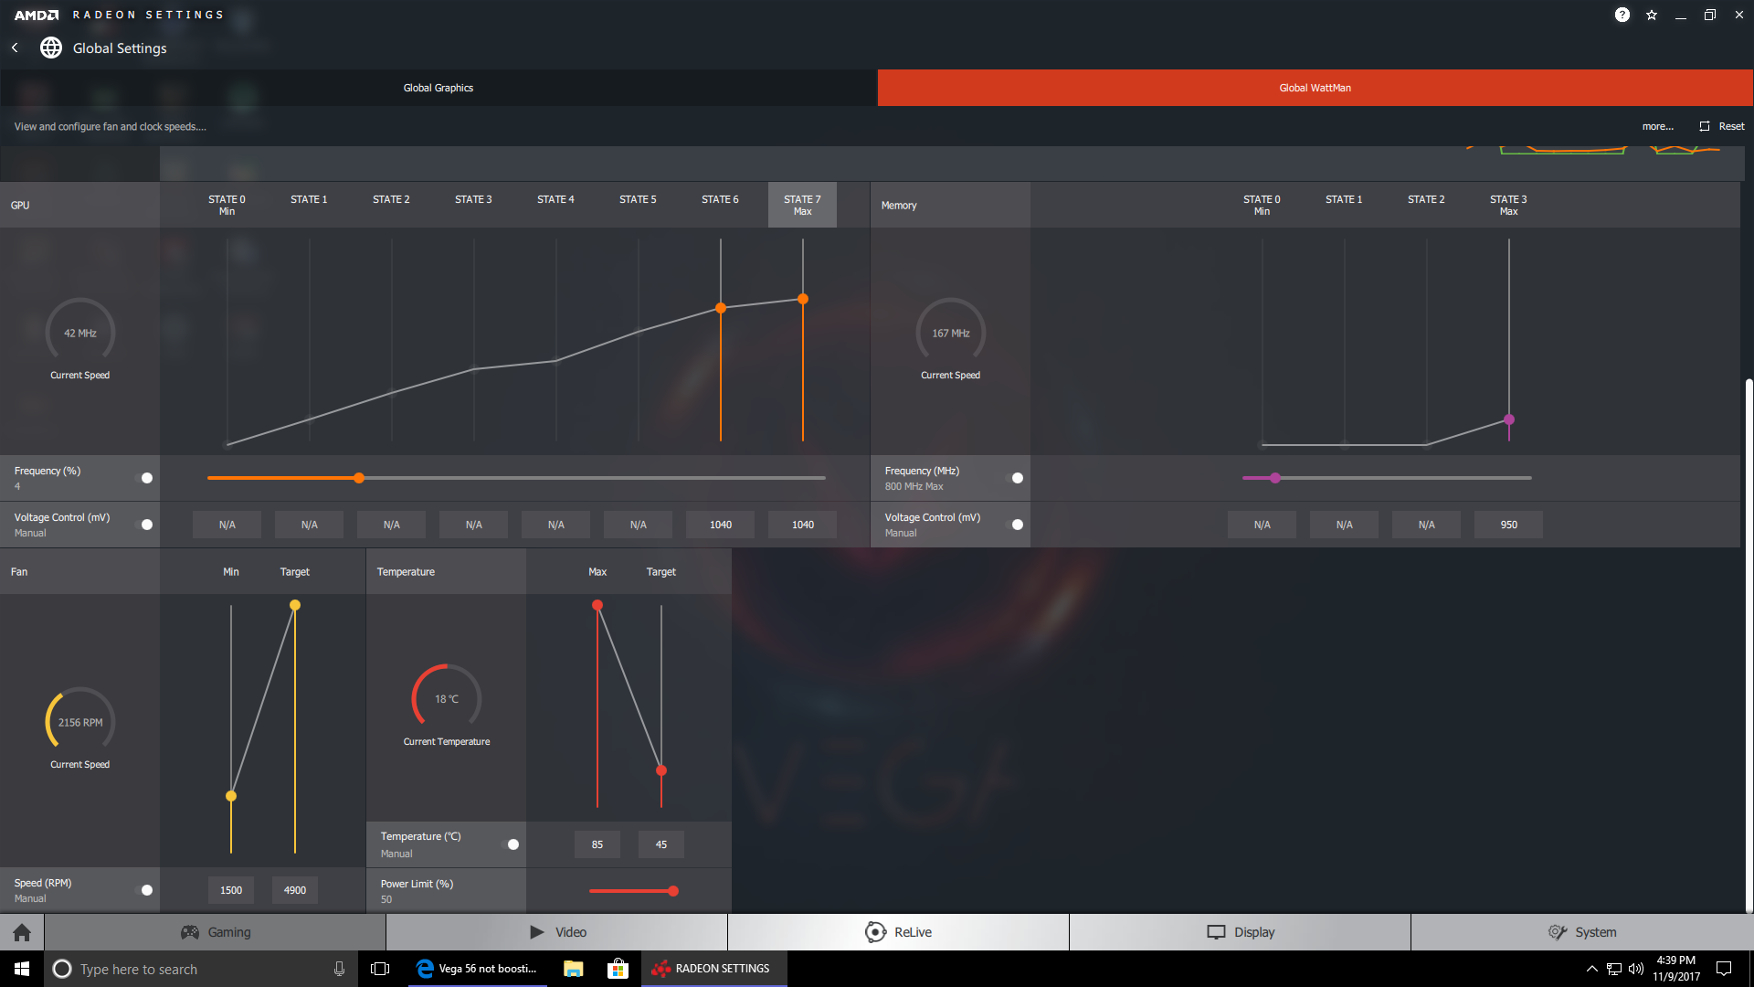Click fan Min yellow point

pyautogui.click(x=231, y=796)
